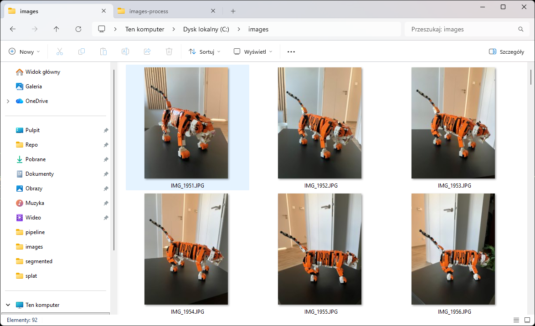Select thumbnail IMG_1952.JPG
The width and height of the screenshot is (535, 326).
pyautogui.click(x=320, y=123)
